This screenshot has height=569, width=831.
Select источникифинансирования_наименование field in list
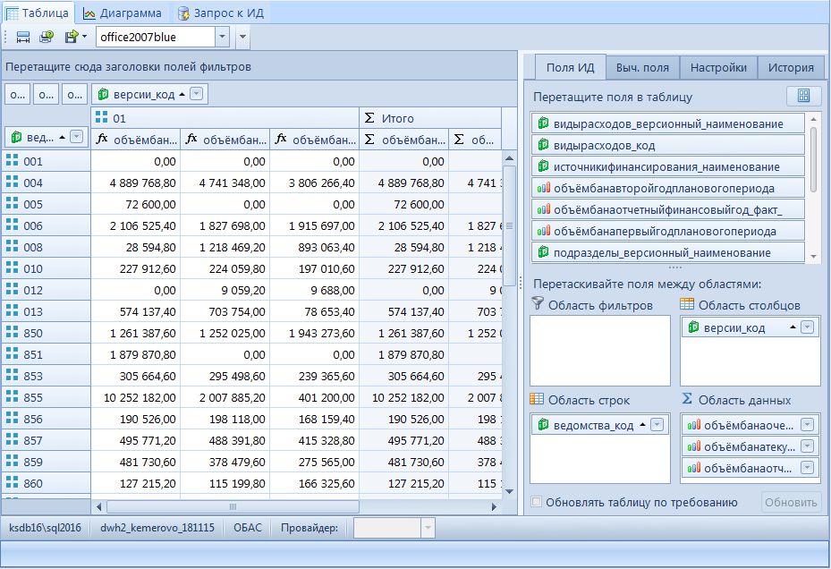pyautogui.click(x=666, y=166)
